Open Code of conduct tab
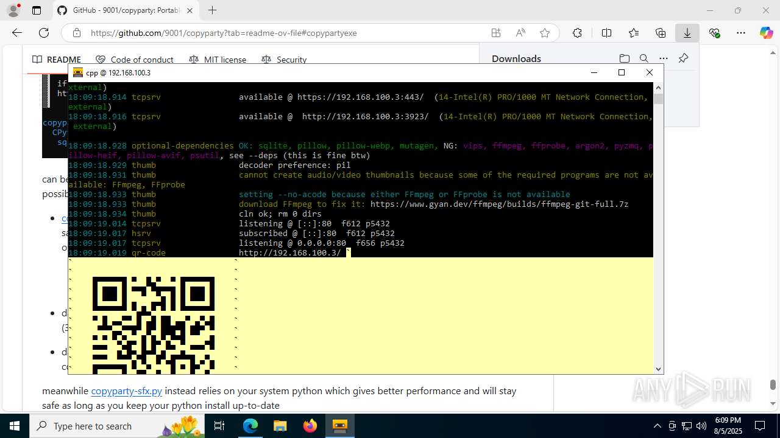This screenshot has height=438, width=780. 135,60
